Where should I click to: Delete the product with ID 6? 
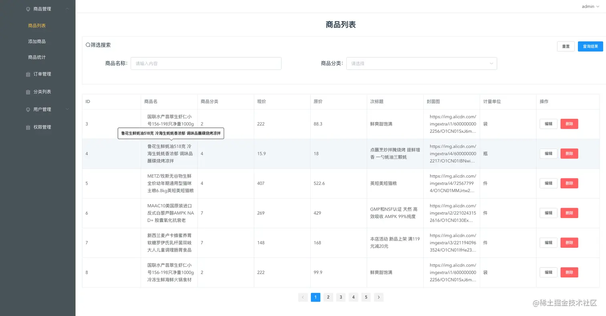569,213
